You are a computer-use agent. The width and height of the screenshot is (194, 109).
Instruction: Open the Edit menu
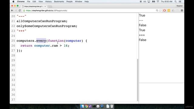(34, 2)
